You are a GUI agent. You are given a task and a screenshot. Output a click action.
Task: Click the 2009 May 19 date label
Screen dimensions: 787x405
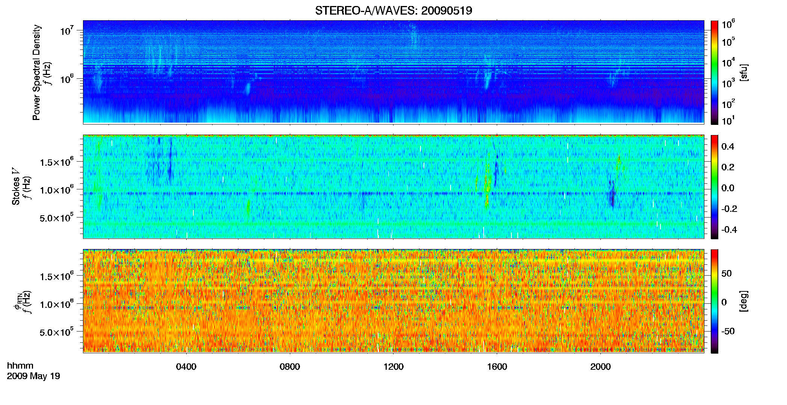33,376
